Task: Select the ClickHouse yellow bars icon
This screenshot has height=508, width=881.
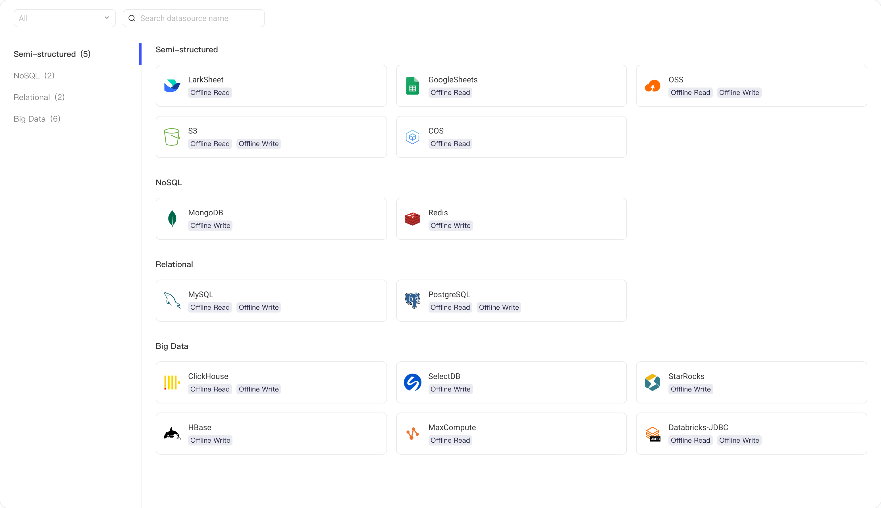Action: [172, 382]
